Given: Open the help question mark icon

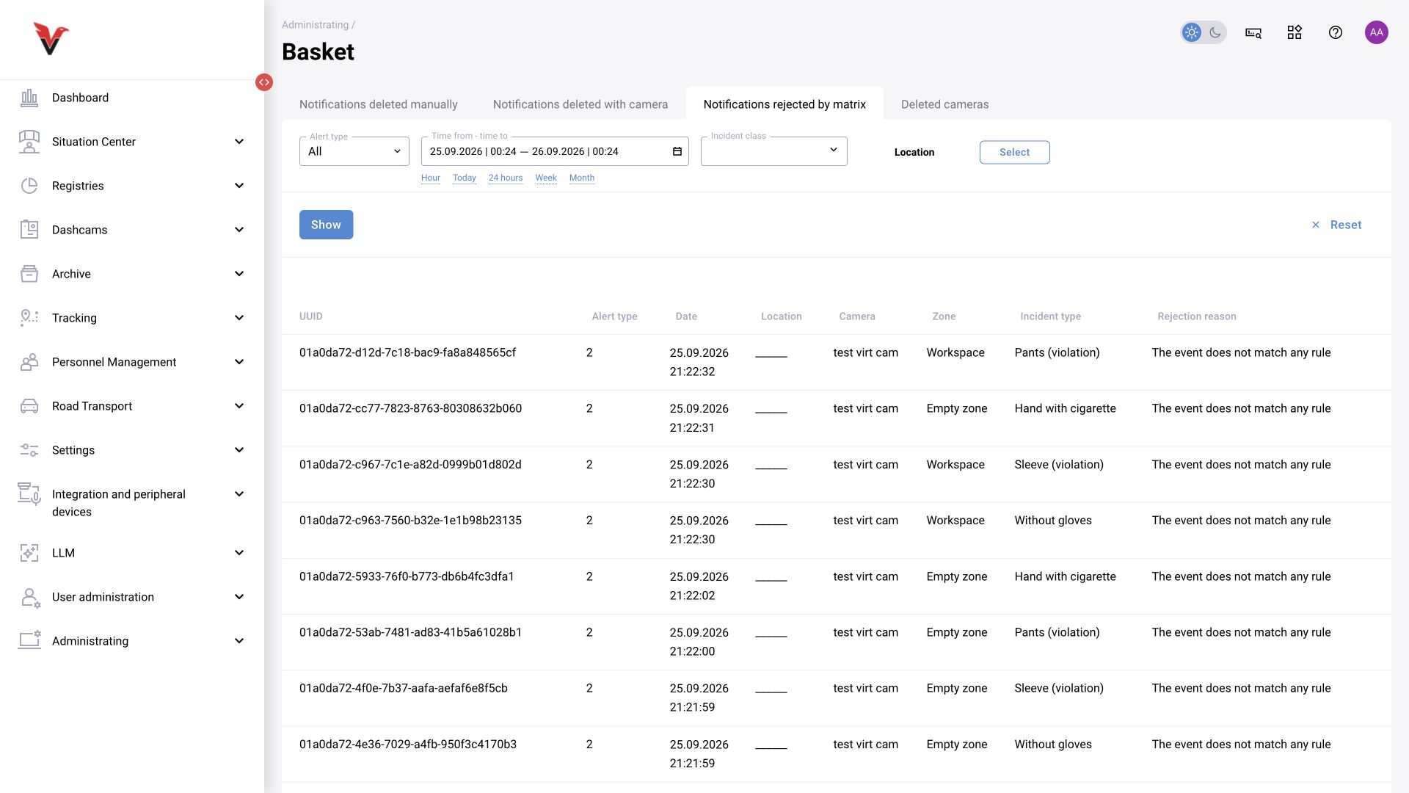Looking at the screenshot, I should (1336, 32).
